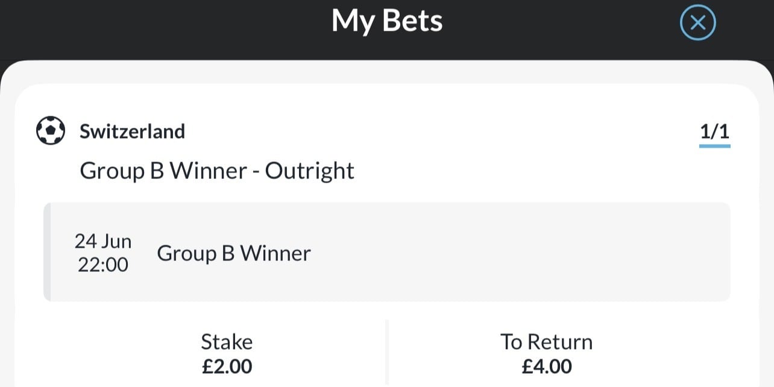This screenshot has height=387, width=774.
Task: Click the 24 Jun event date
Action: 103,242
